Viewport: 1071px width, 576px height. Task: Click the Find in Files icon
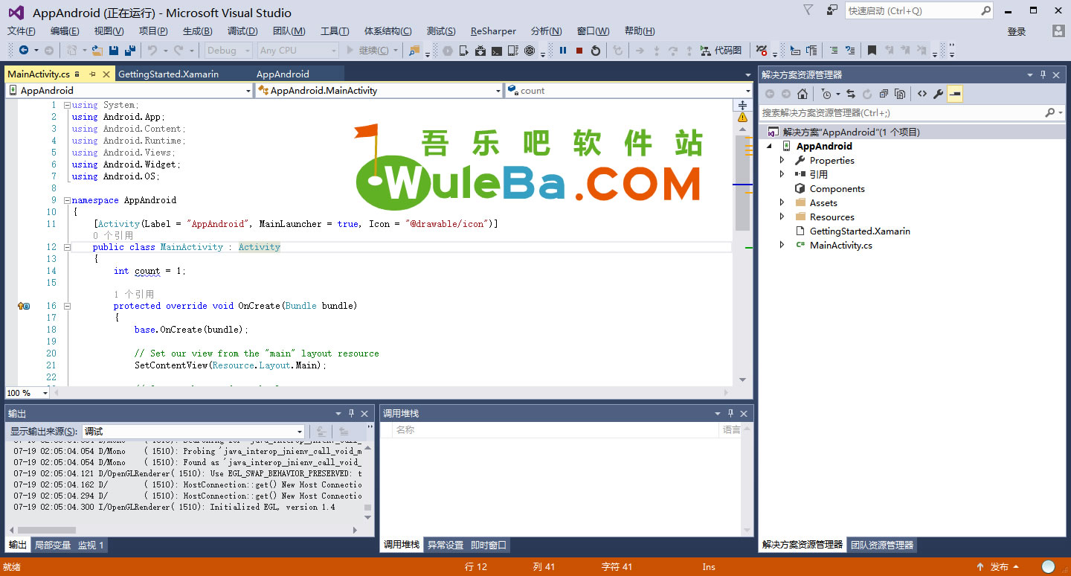point(414,51)
